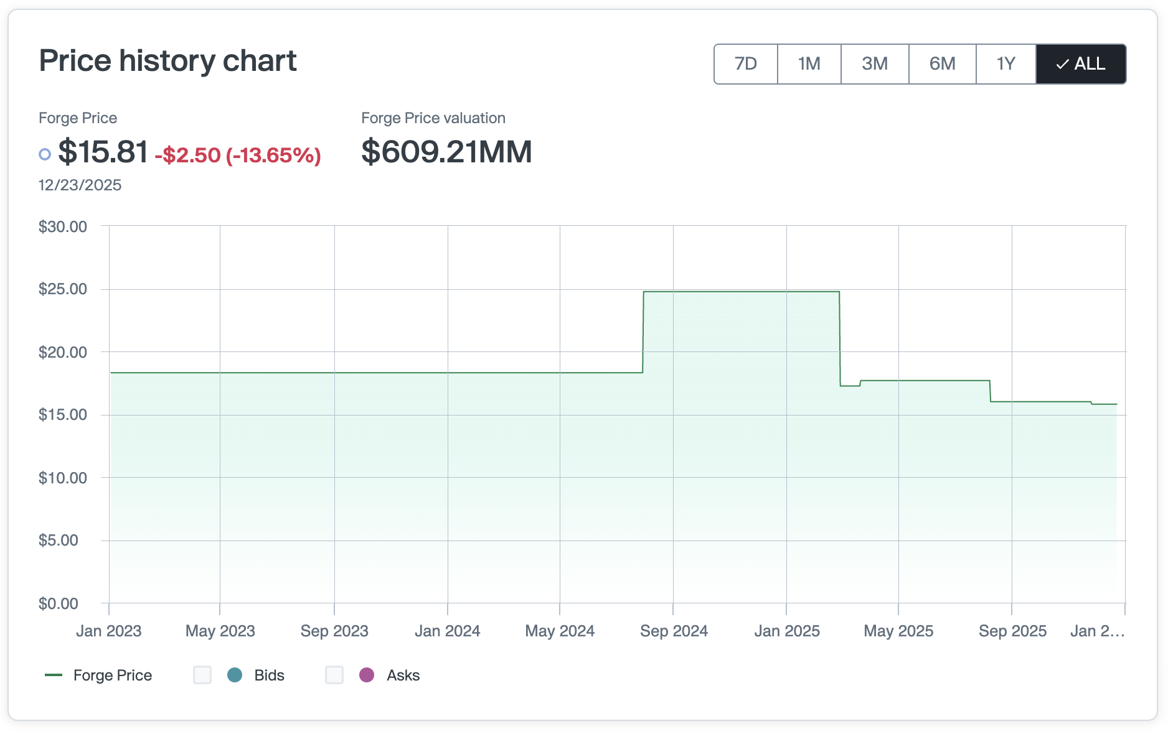The image size is (1168, 734).
Task: Select the 7D time range
Action: 746,64
